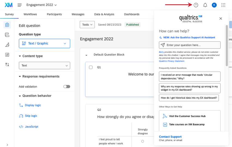
Task: Open the Content type Text dropdown
Action: point(44,66)
